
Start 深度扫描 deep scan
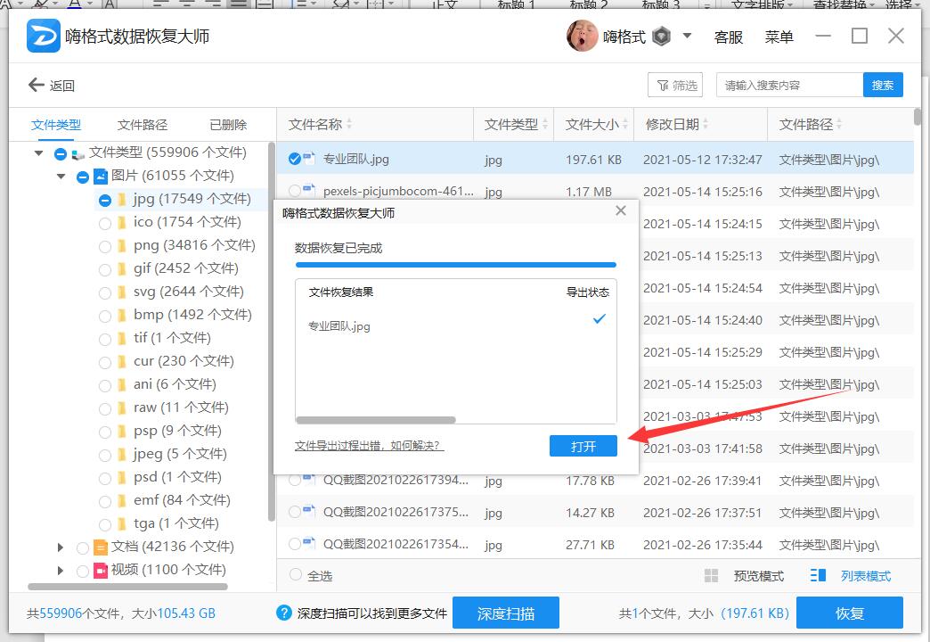pyautogui.click(x=506, y=613)
